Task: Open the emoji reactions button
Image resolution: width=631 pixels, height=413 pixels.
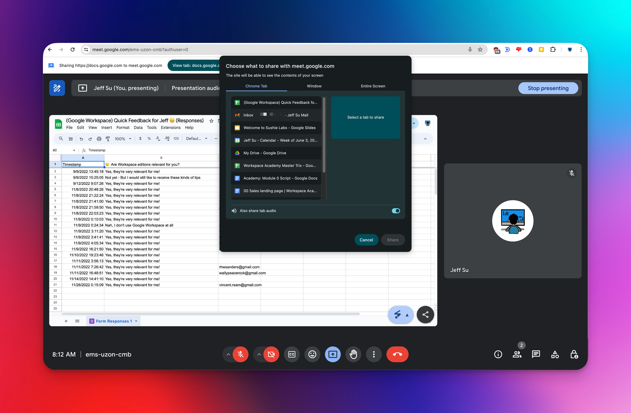Action: click(312, 354)
